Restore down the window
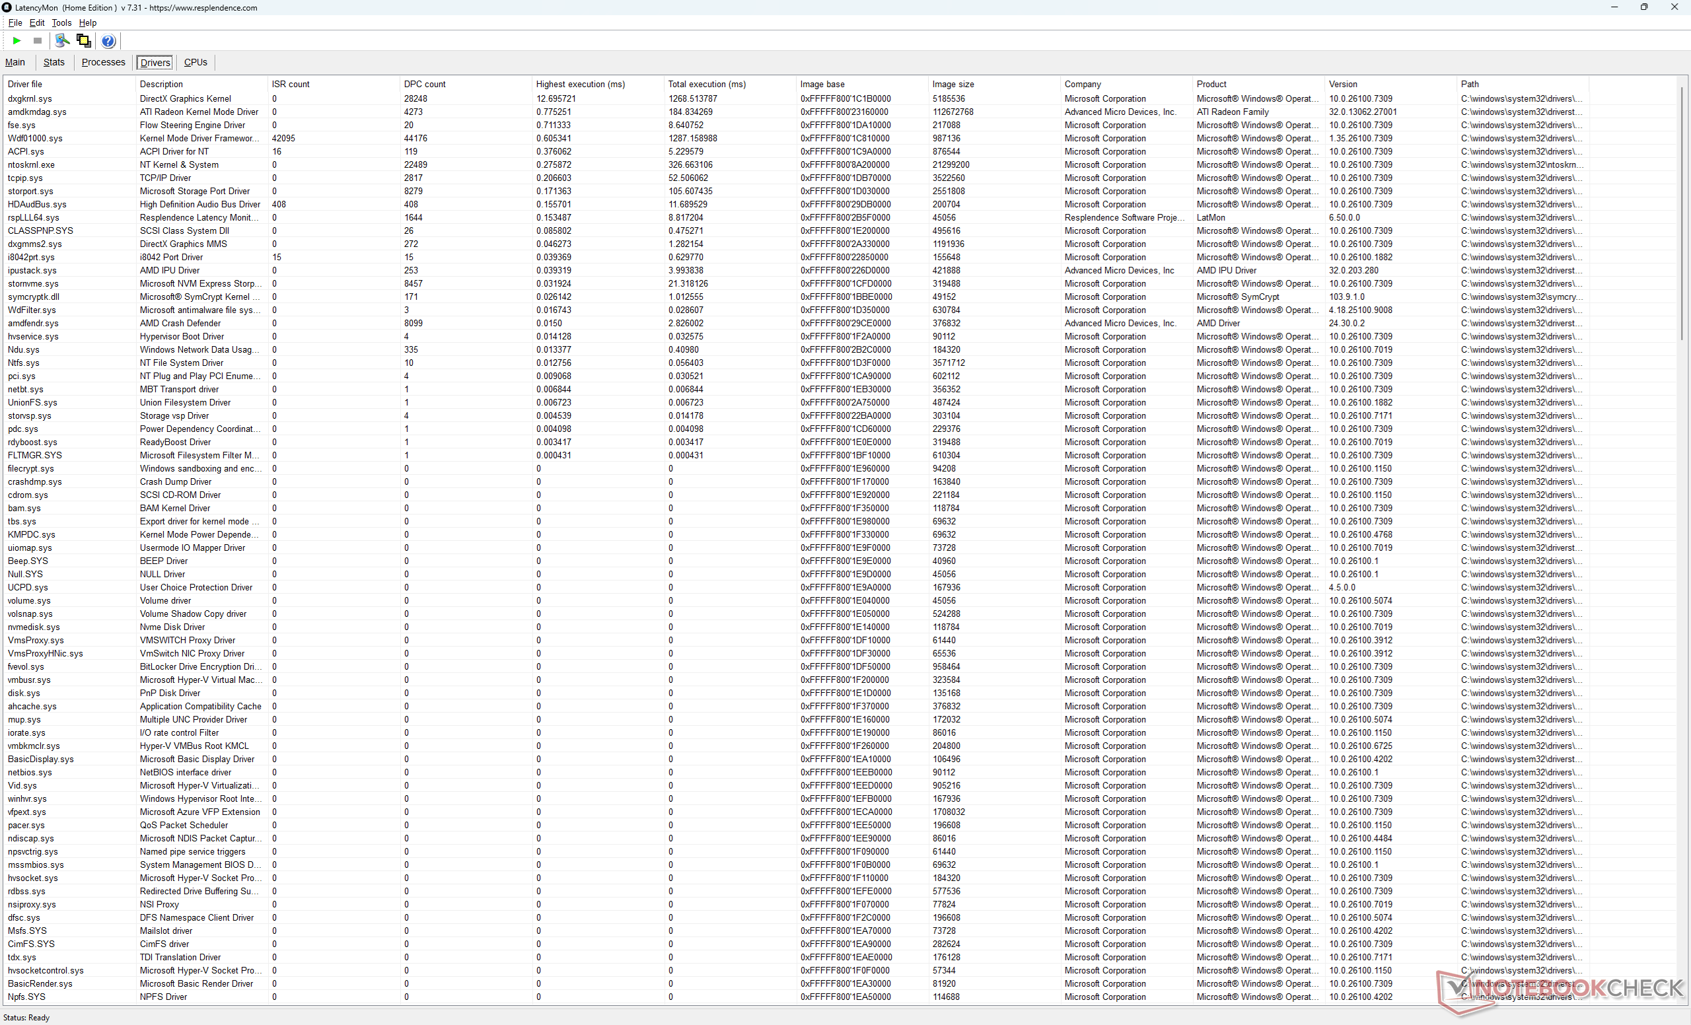 point(1643,7)
